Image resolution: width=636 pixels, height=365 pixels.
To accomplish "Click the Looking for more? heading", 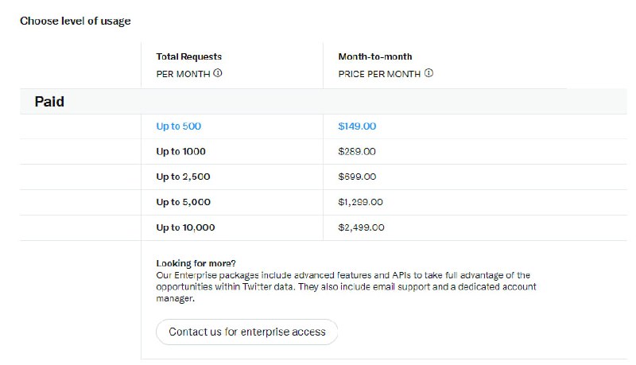I will pos(196,263).
